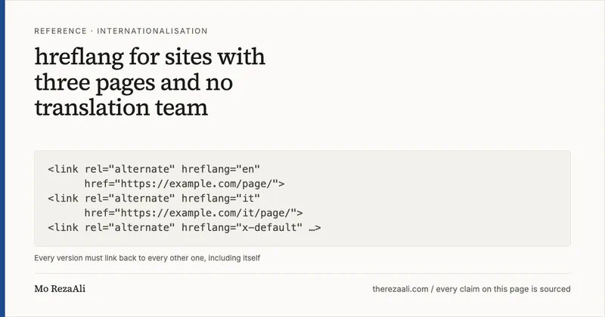The height and width of the screenshot is (317, 605).
Task: Select the hreflang="it" attribute in code
Action: coord(221,199)
